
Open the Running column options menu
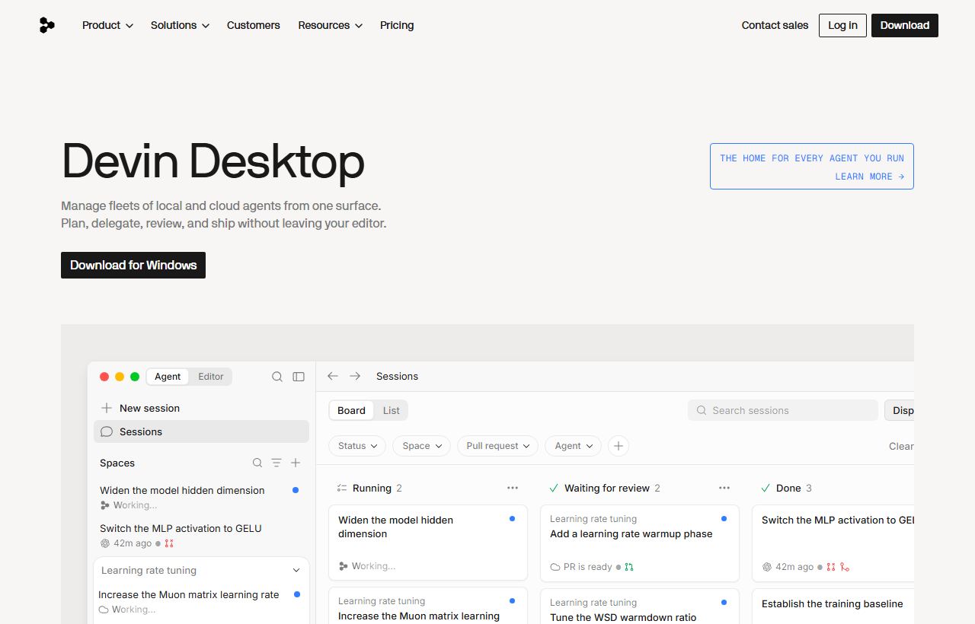click(513, 488)
